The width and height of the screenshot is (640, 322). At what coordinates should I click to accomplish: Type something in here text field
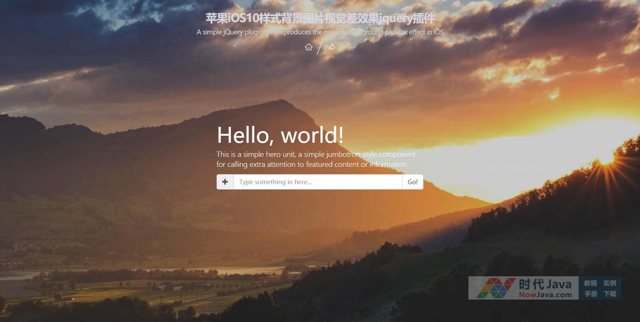tap(318, 182)
